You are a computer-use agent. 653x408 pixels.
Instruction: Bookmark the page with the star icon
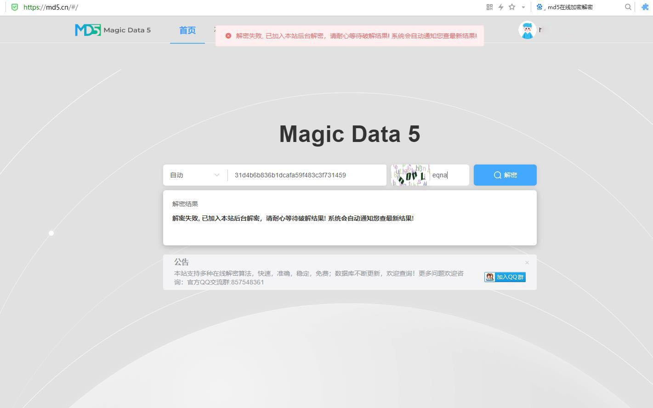[x=512, y=7]
